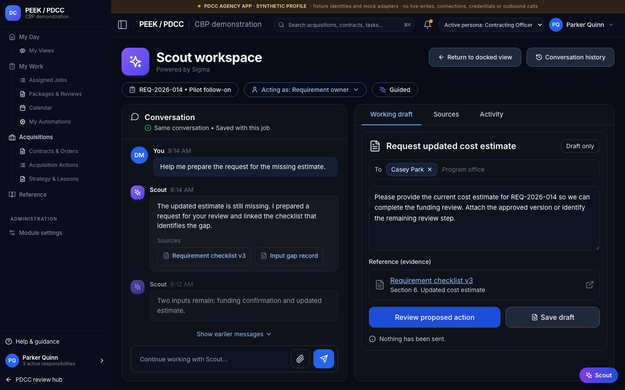Click the info icon near Nothing has been sent

pos(372,339)
